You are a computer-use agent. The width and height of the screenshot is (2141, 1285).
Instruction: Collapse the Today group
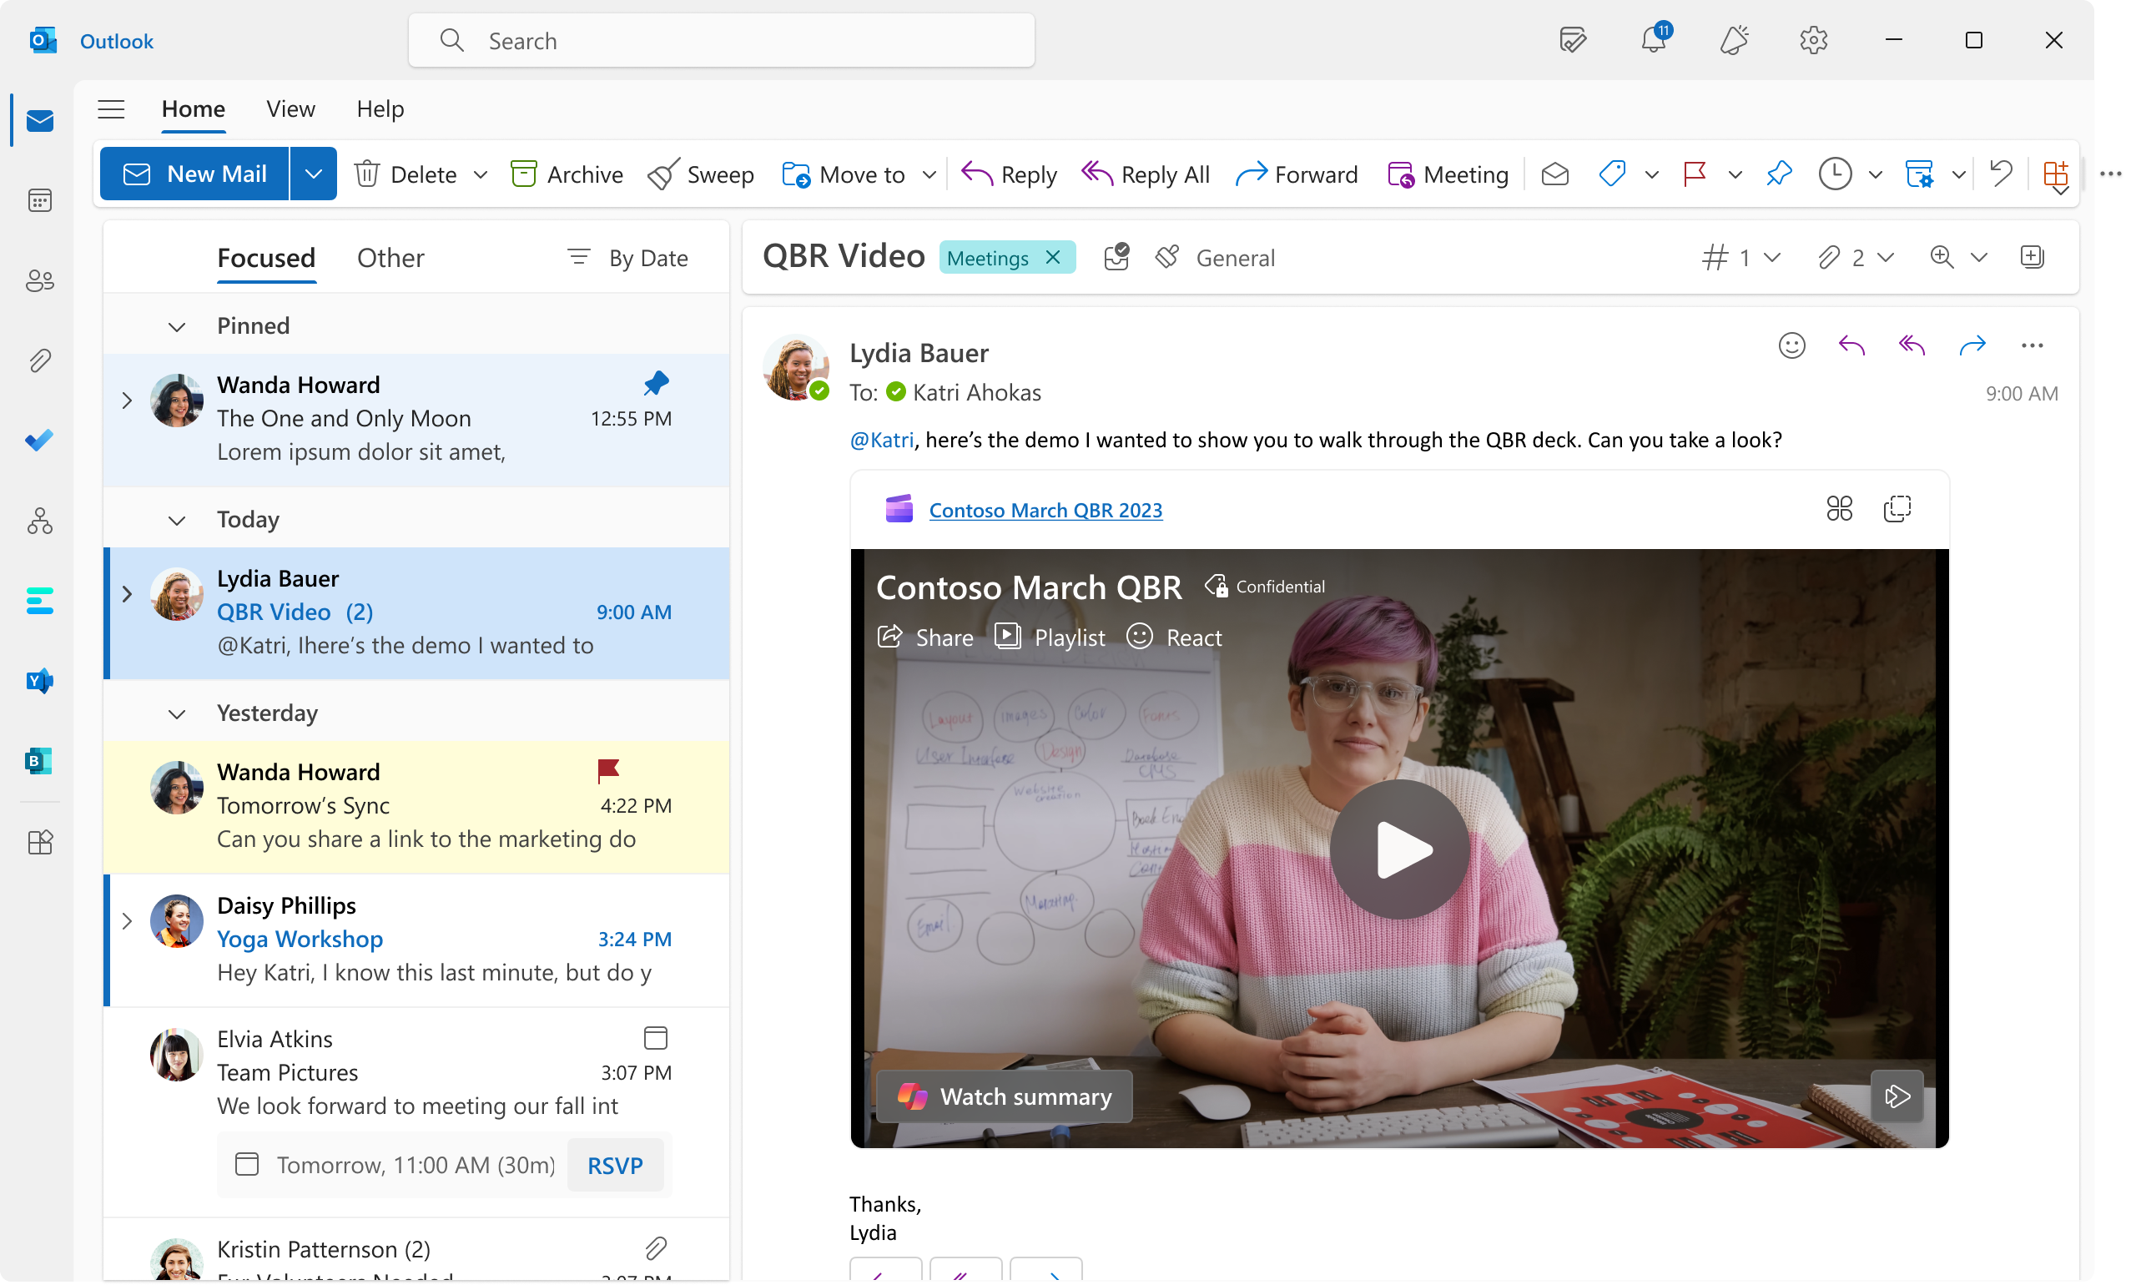[x=177, y=521]
